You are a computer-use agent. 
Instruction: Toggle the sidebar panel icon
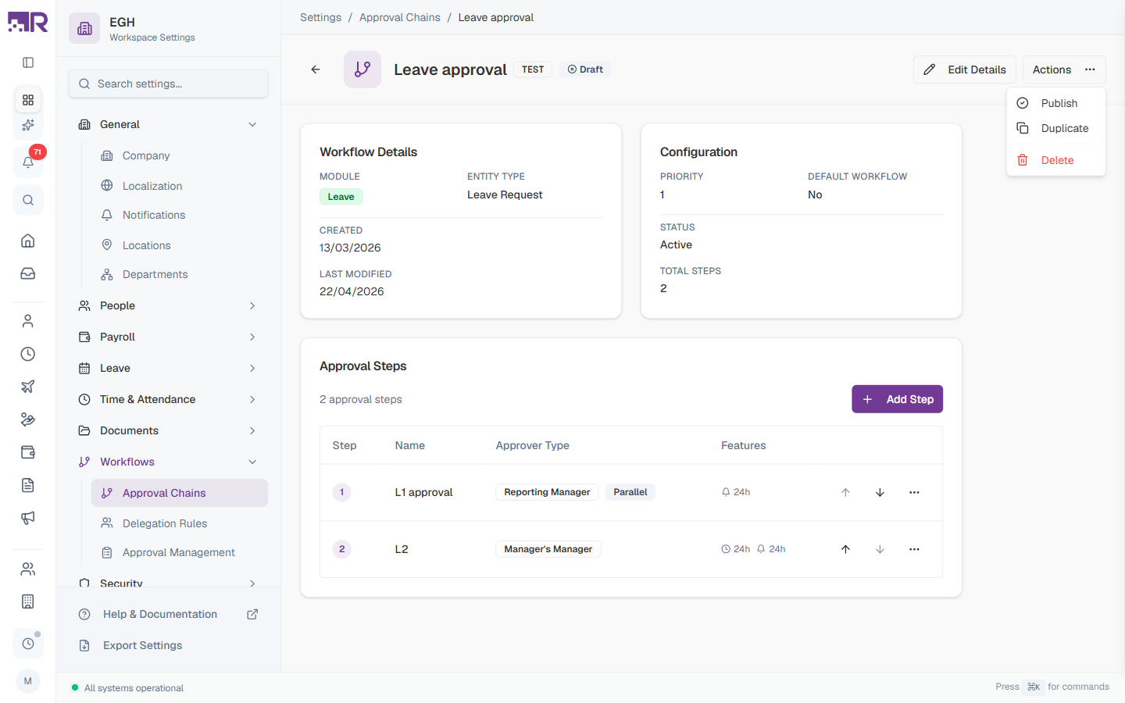pyautogui.click(x=28, y=62)
